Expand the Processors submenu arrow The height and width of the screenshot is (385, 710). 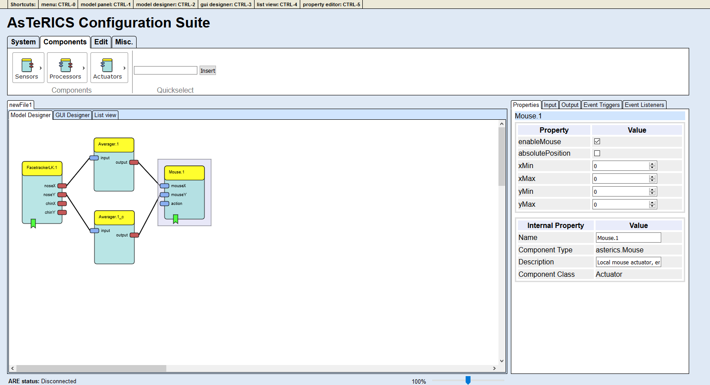coord(84,68)
